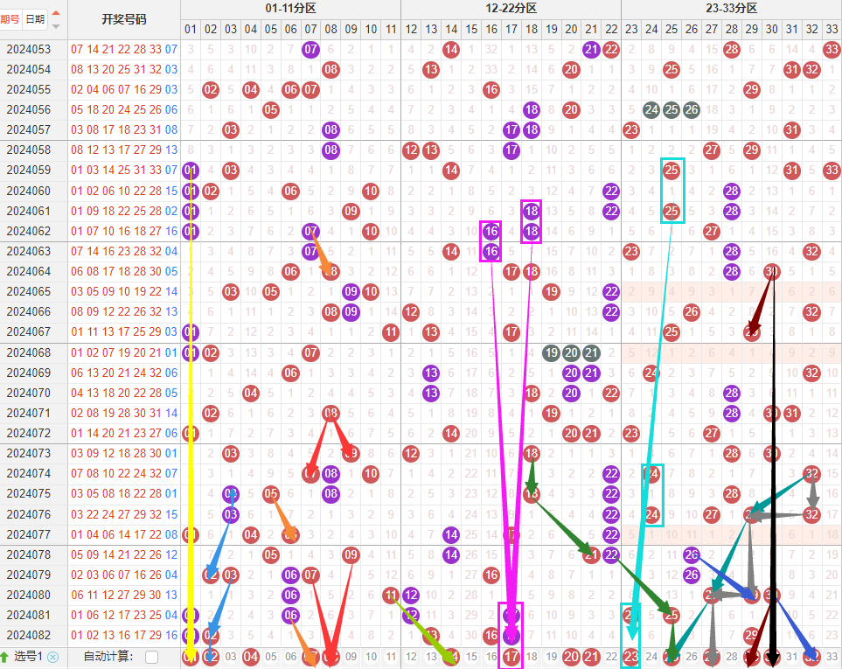Pick number 20 in the selection row
The image size is (842, 669).
pyautogui.click(x=571, y=657)
